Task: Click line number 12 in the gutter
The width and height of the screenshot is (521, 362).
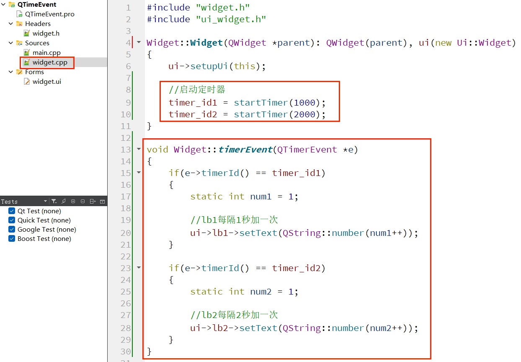Action: coord(126,138)
